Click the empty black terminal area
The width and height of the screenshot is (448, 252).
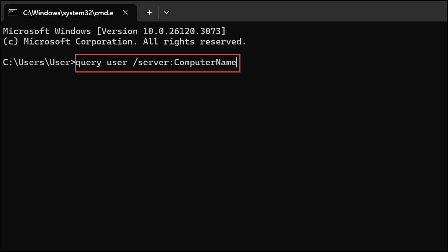[224, 159]
